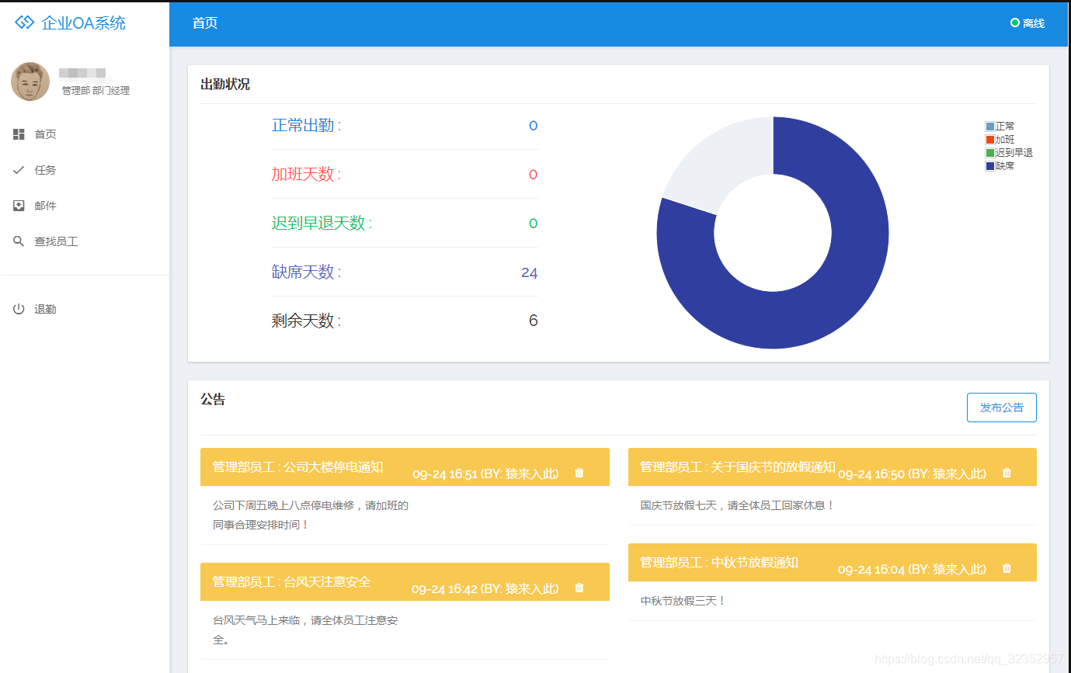
Task: Click the 加班 red legend swatch
Action: [x=989, y=140]
